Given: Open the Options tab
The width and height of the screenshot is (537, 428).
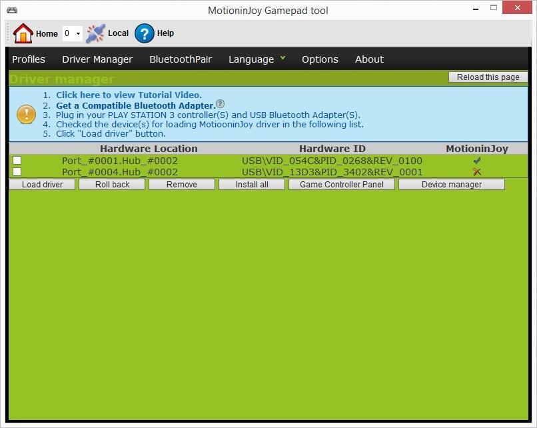Looking at the screenshot, I should click(x=320, y=59).
